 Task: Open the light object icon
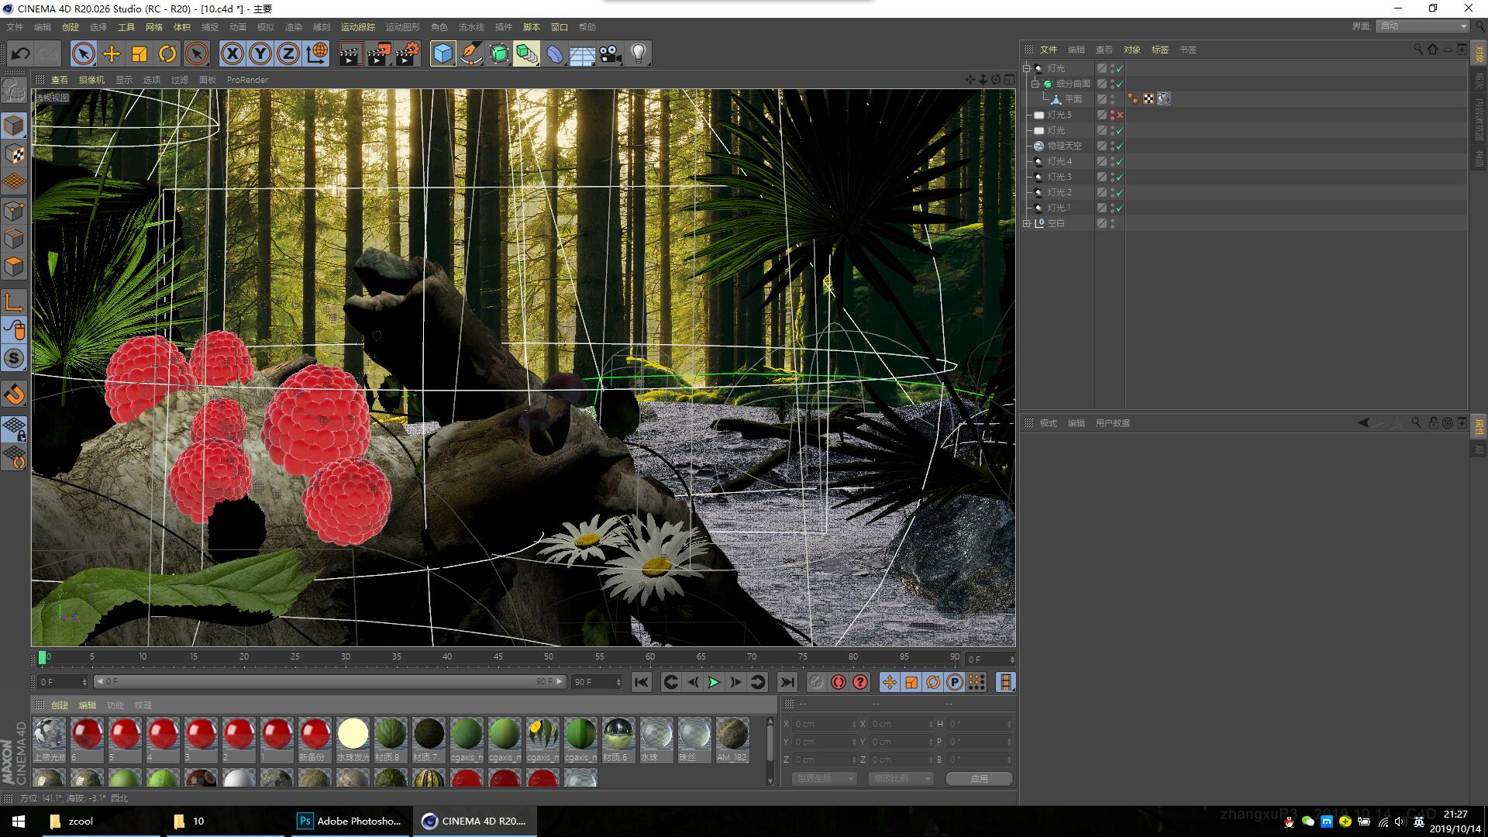click(638, 53)
